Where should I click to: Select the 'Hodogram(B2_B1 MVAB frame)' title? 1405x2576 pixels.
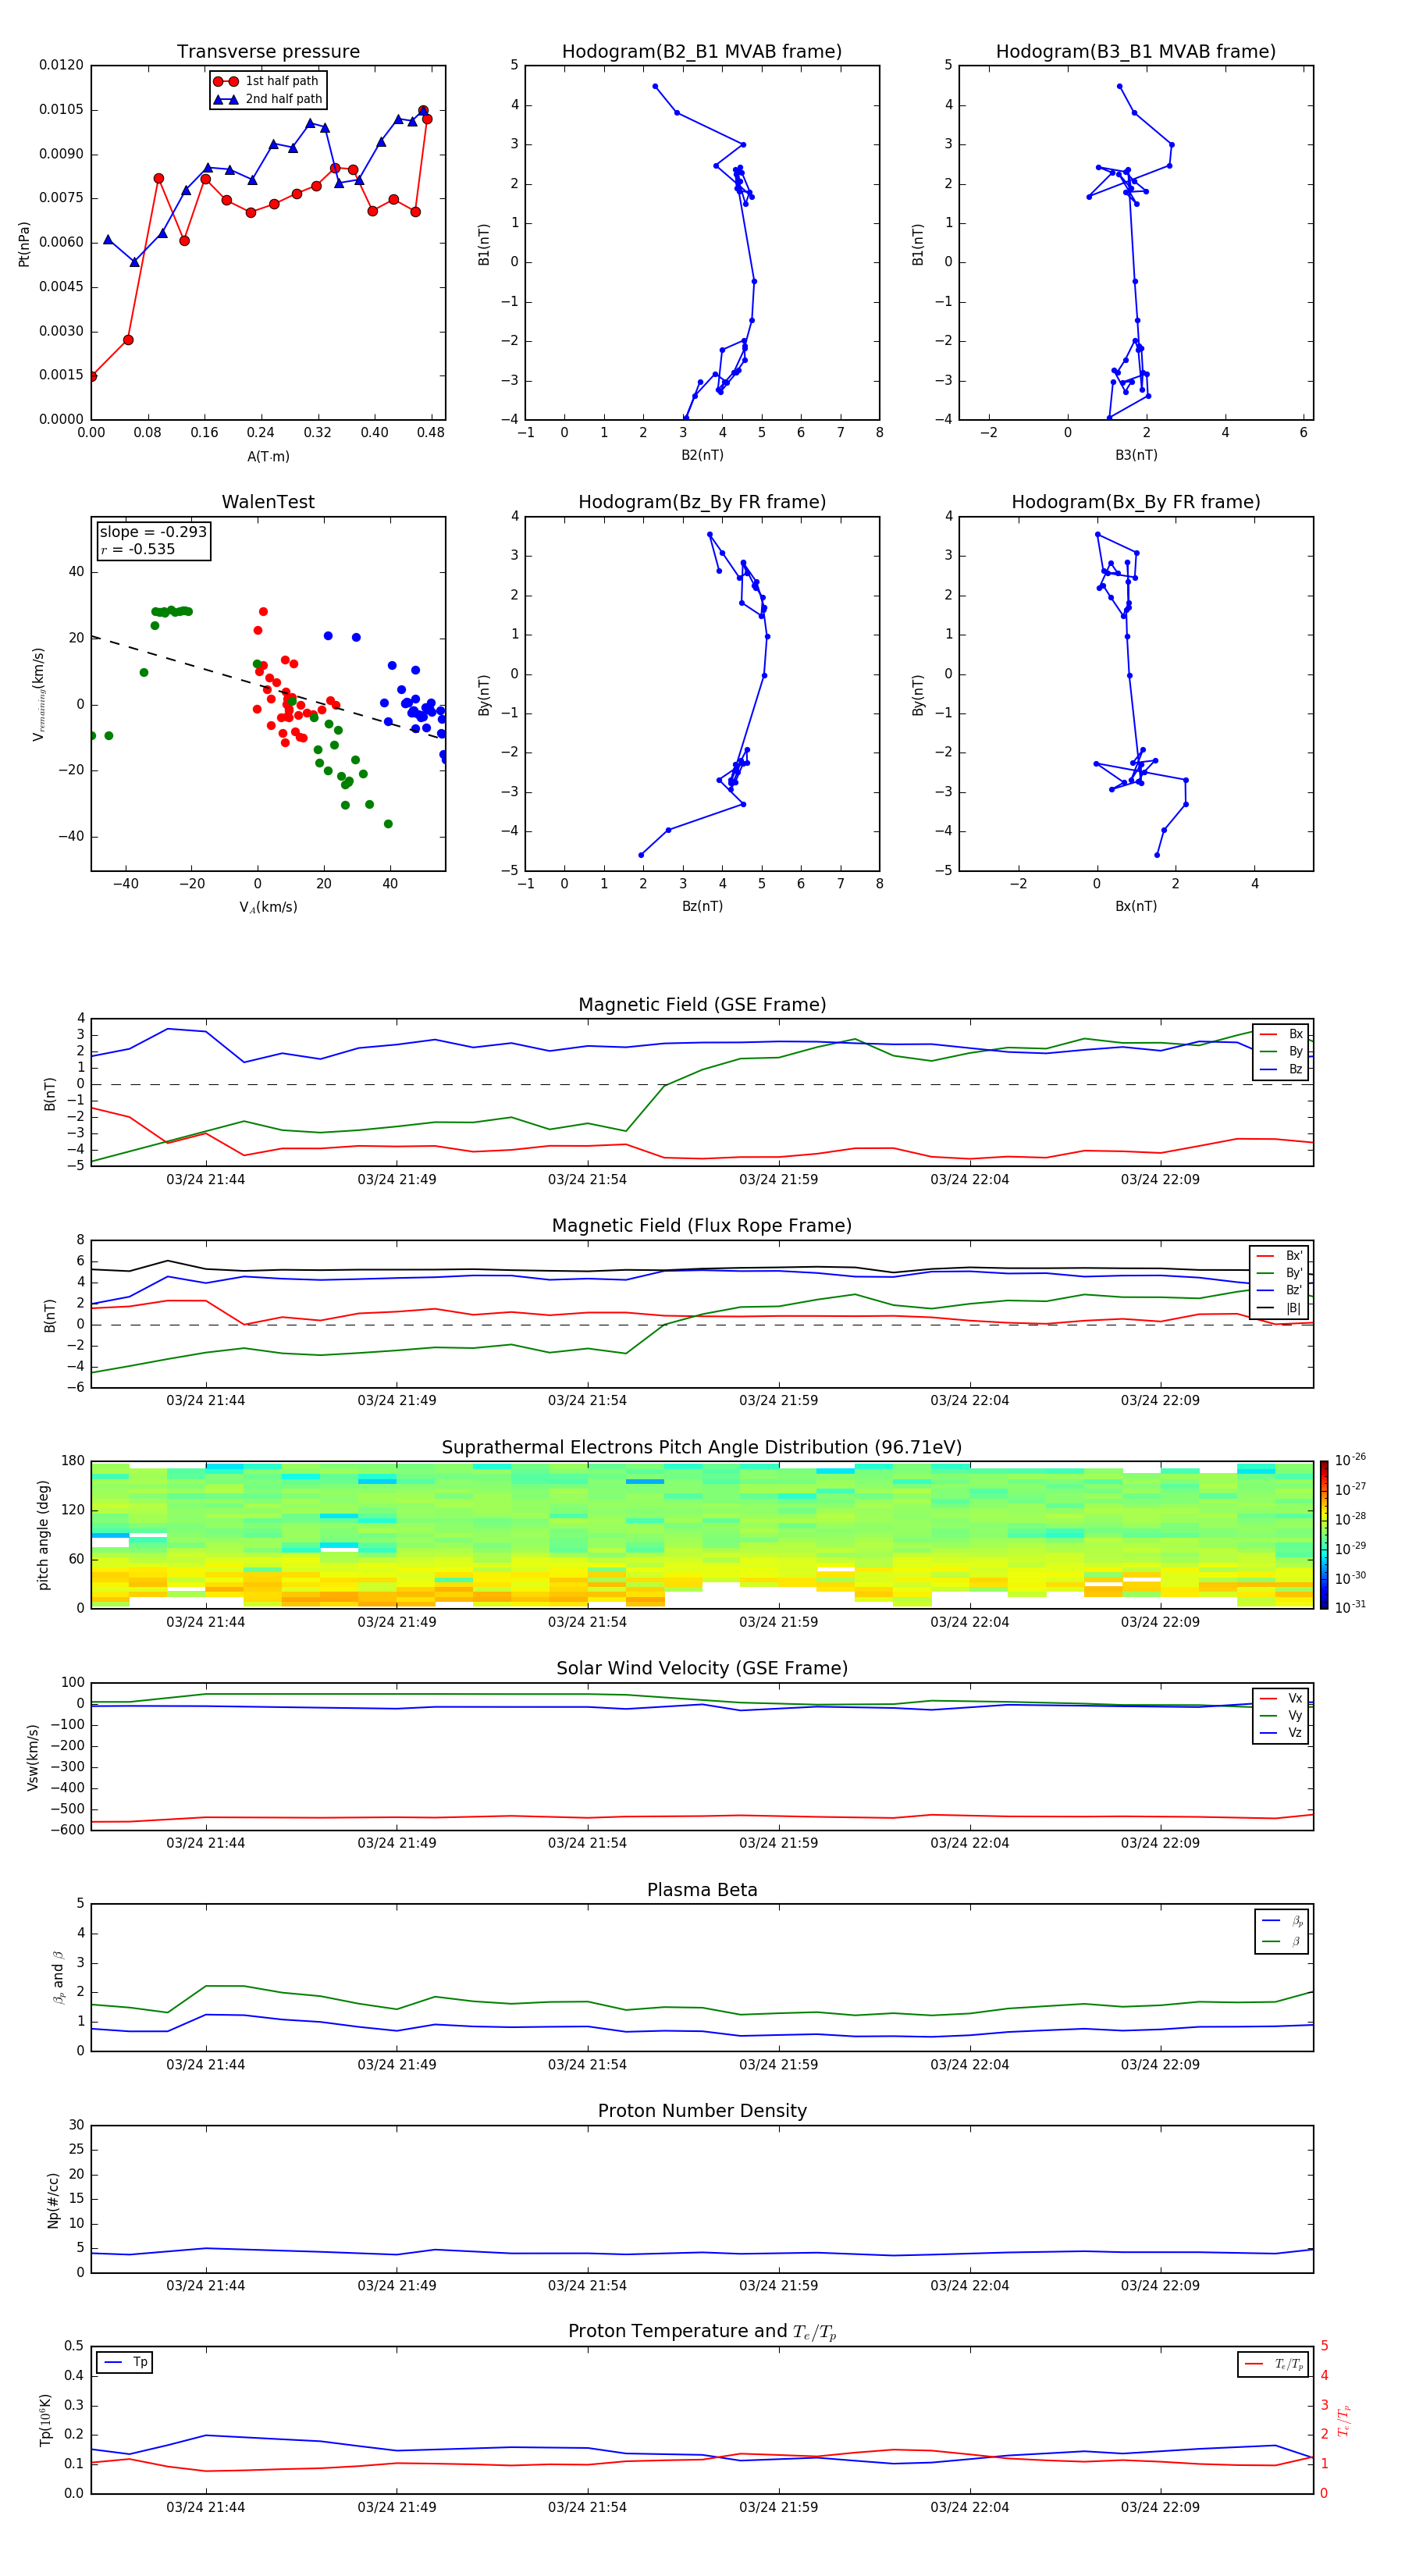coord(702,52)
